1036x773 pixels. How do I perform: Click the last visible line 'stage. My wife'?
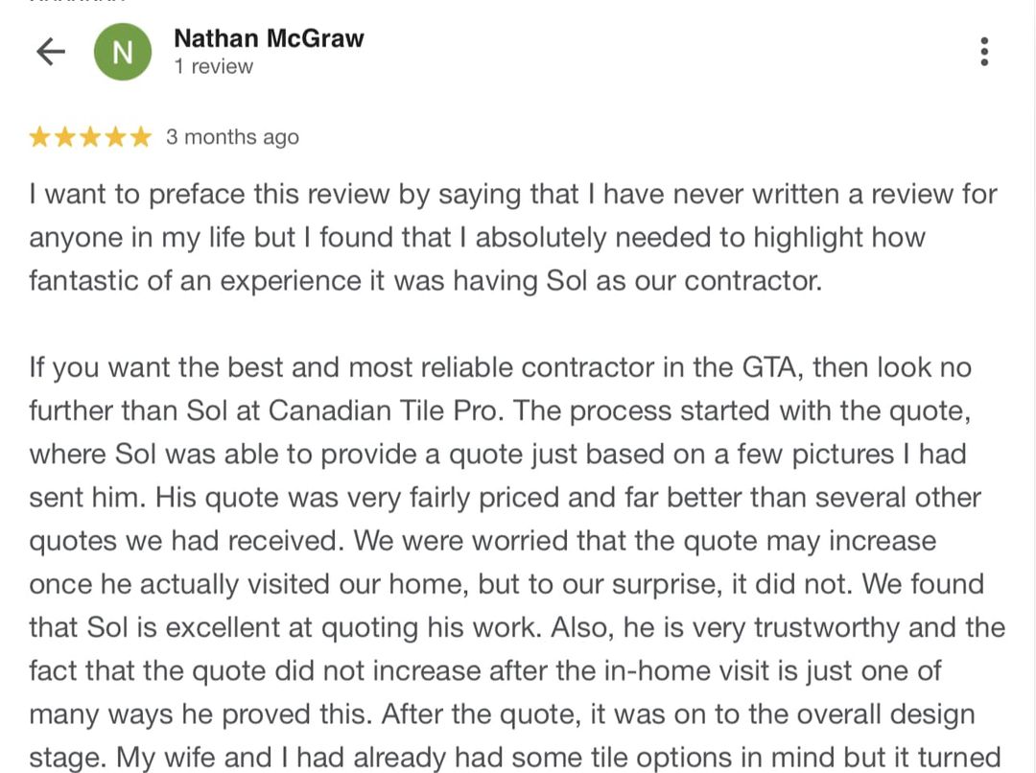(515, 758)
